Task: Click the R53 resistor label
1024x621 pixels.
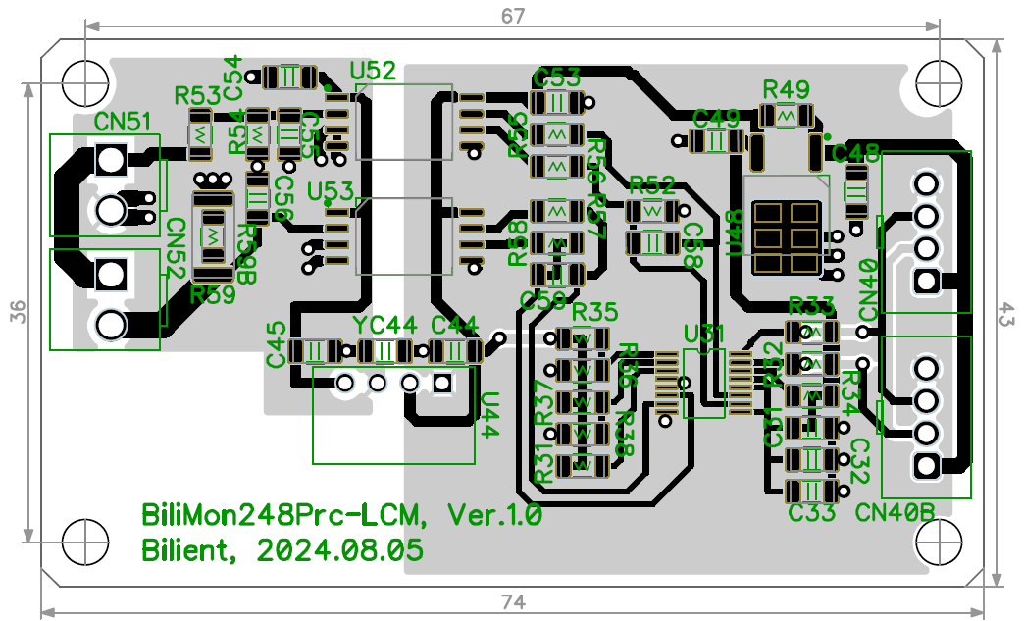Action: tap(198, 96)
